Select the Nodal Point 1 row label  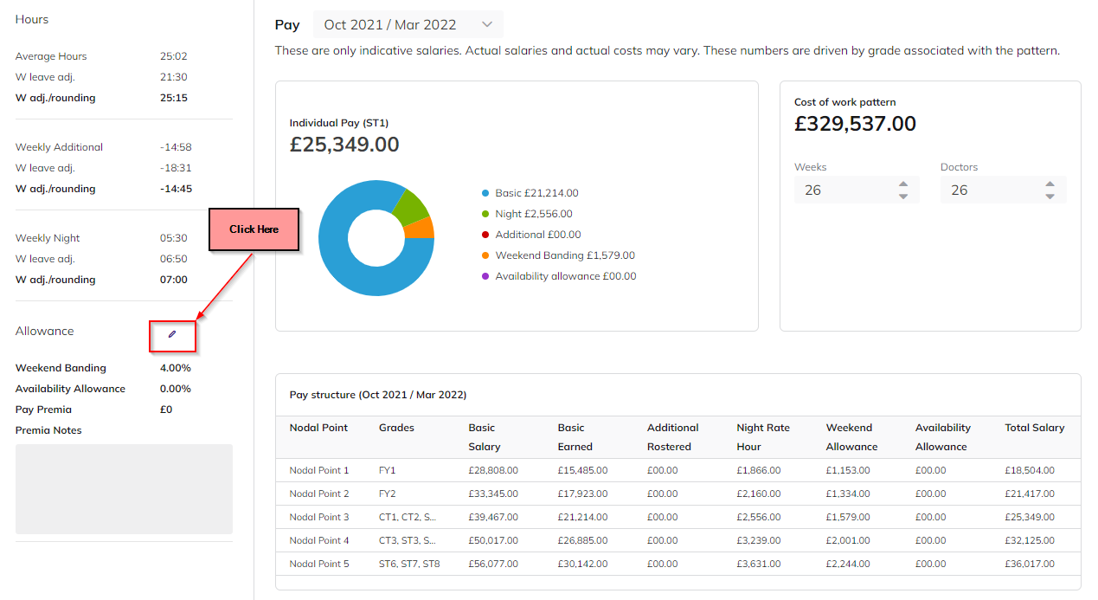(x=319, y=470)
